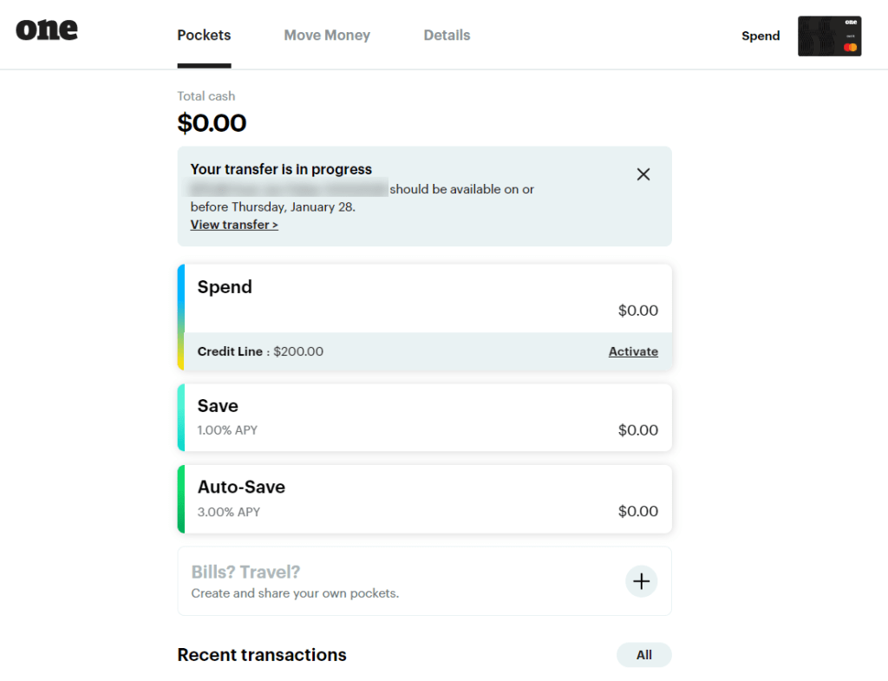Dismiss the transfer in progress notice

(643, 174)
